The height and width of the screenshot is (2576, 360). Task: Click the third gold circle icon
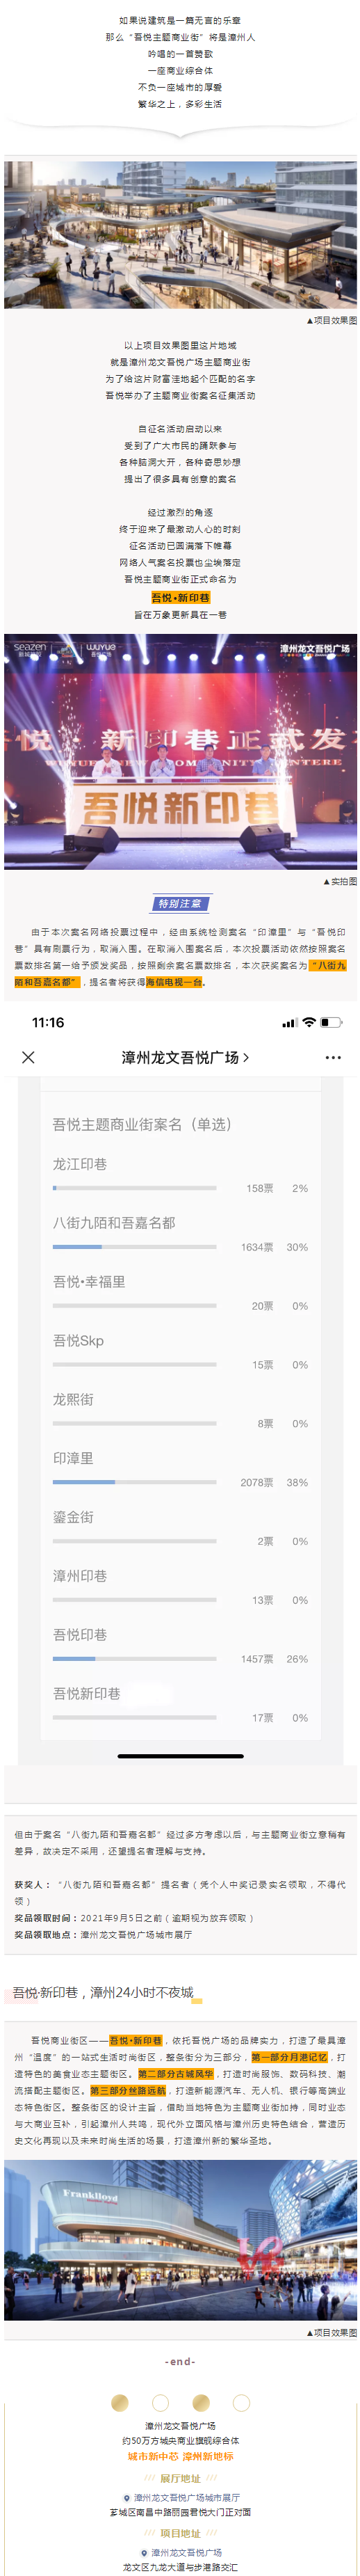200,2402
